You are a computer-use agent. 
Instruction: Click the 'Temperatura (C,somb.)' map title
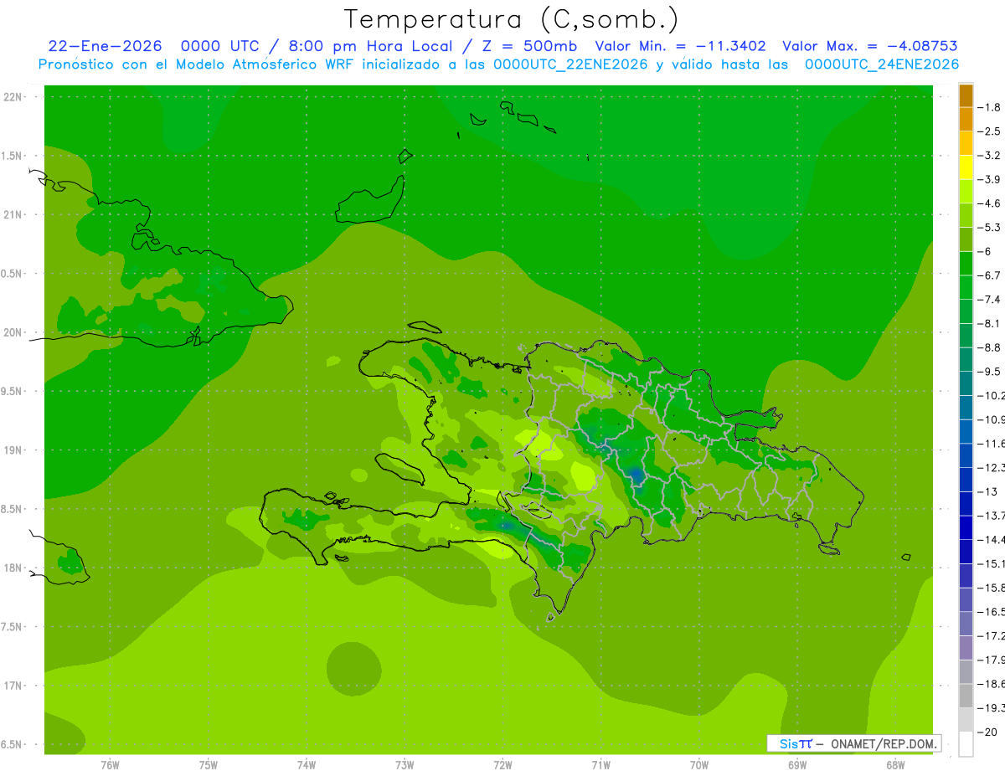(x=511, y=19)
